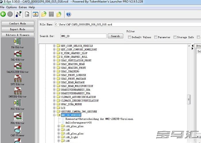Image resolution: width=201 pixels, height=143 pixels.
Task: Expand the SEAT_VENTILATION_FRONT node
Action: pyautogui.click(x=54, y=60)
